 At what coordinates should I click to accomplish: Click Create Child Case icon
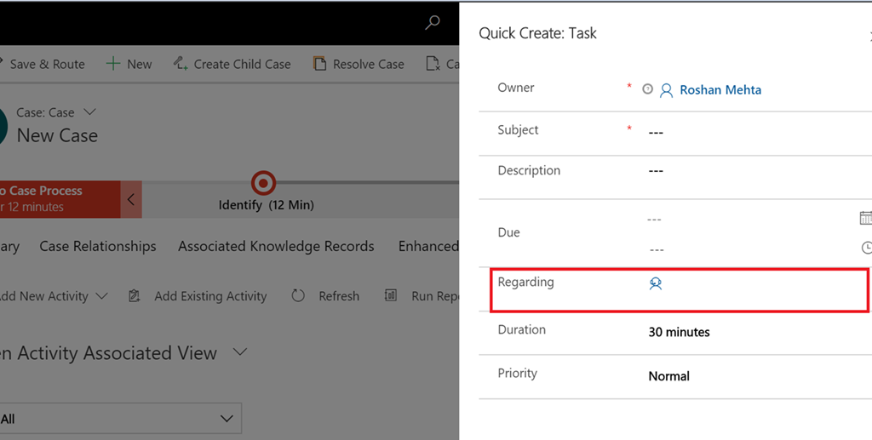pos(180,63)
